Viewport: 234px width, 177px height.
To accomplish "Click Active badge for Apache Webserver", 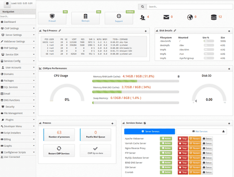I will click(166, 138).
